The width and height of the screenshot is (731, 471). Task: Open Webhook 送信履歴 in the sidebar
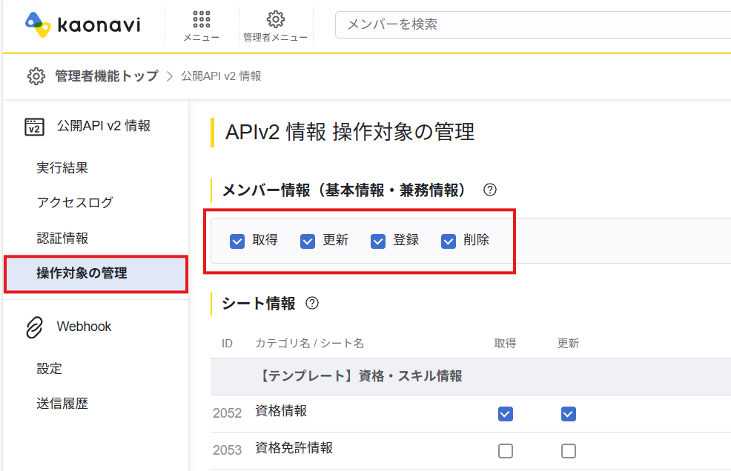click(62, 404)
